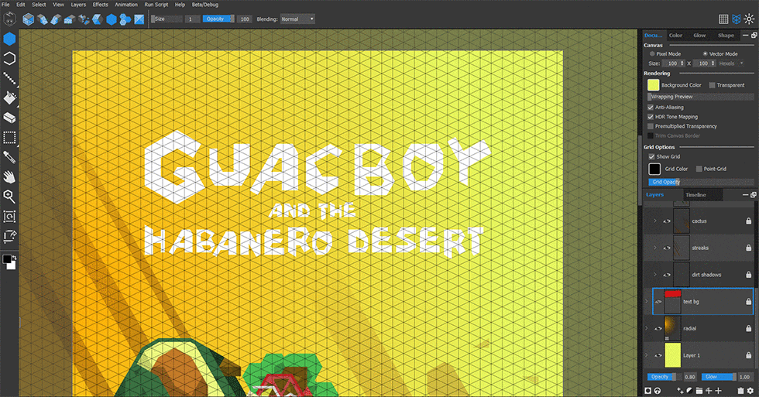Image resolution: width=759 pixels, height=397 pixels.
Task: Hide the cactus layer via eye icon
Action: click(x=665, y=221)
